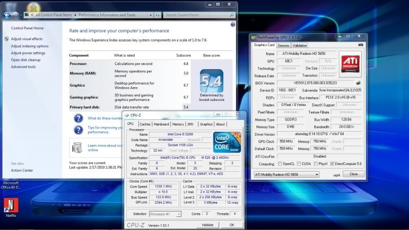Viewport: 409px width, 230px height.
Task: Click the 5.4 base score badge
Action: (211, 81)
